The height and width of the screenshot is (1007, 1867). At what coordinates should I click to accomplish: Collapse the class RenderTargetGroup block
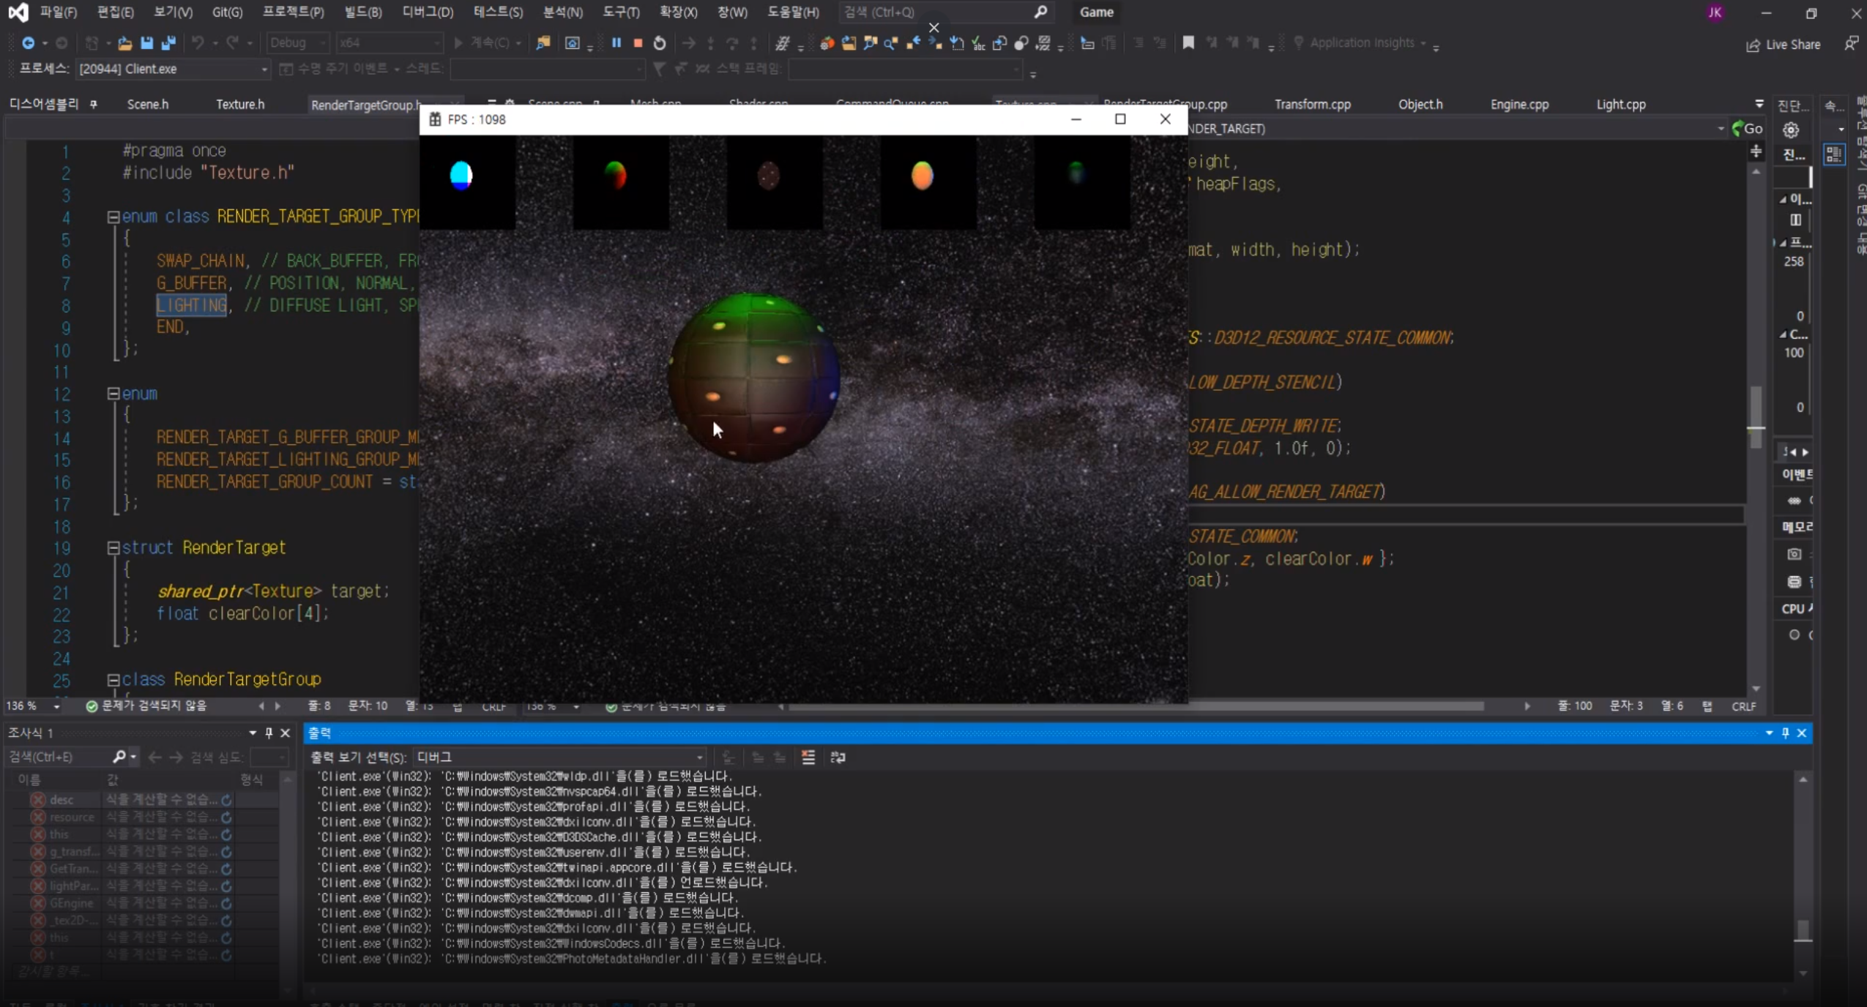point(113,680)
